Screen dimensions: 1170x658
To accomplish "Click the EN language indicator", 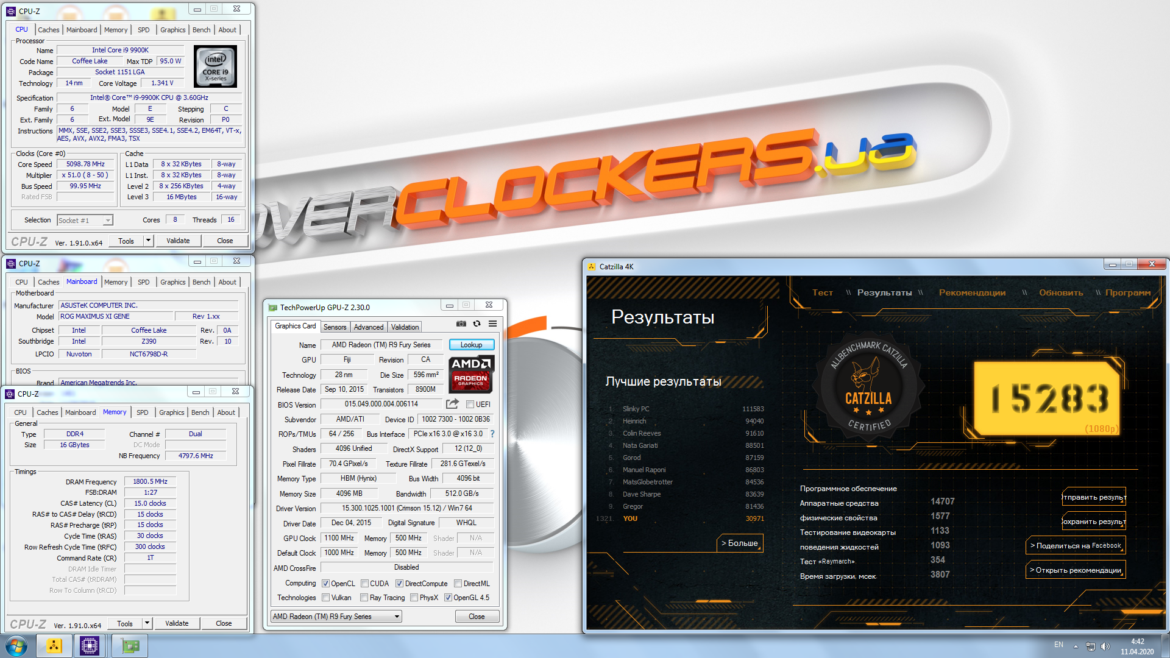I will point(1058,645).
